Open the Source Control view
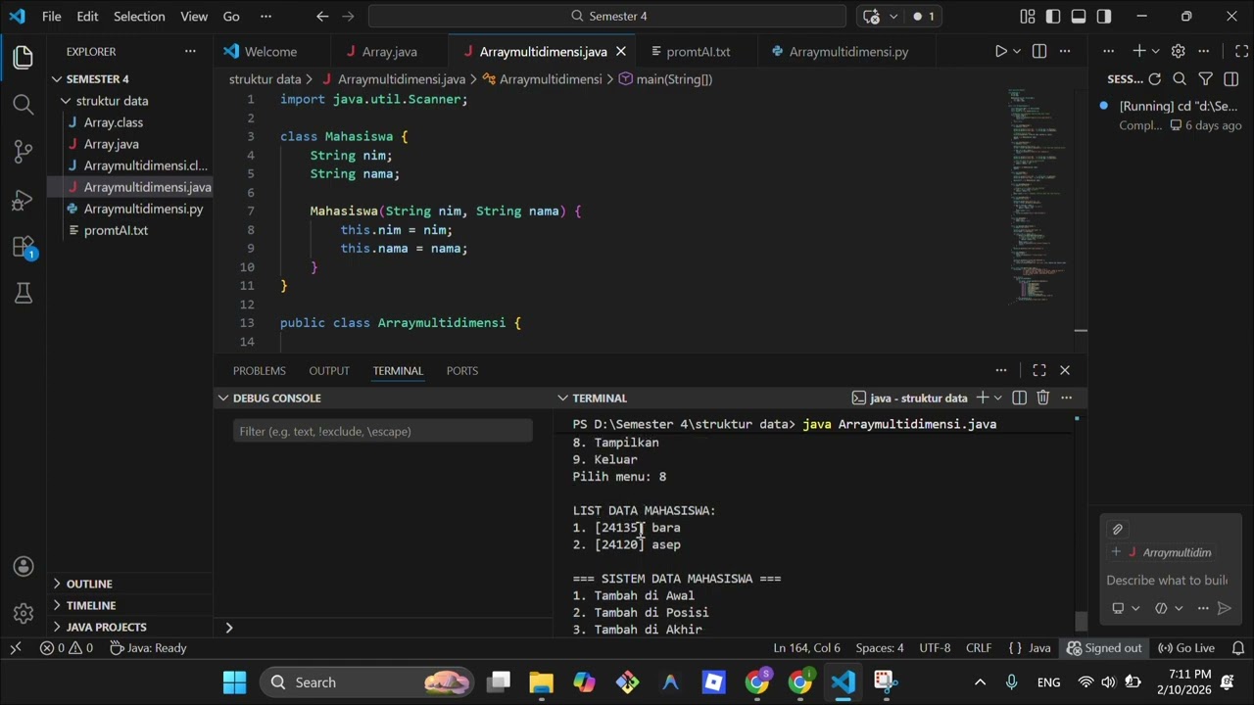Image resolution: width=1254 pixels, height=705 pixels. tap(24, 151)
